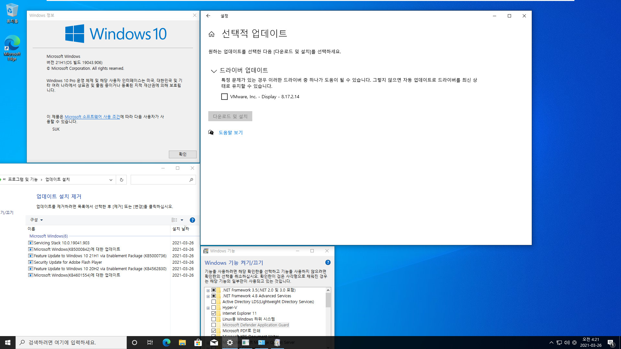Screen dimensions: 621x349
Task: Open the 도움말 보기 link
Action: pyautogui.click(x=231, y=132)
